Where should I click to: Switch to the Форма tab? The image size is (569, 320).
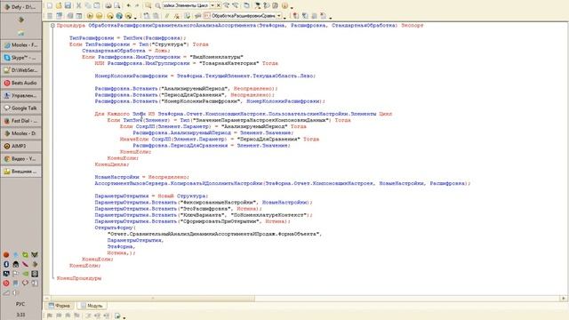point(60,306)
